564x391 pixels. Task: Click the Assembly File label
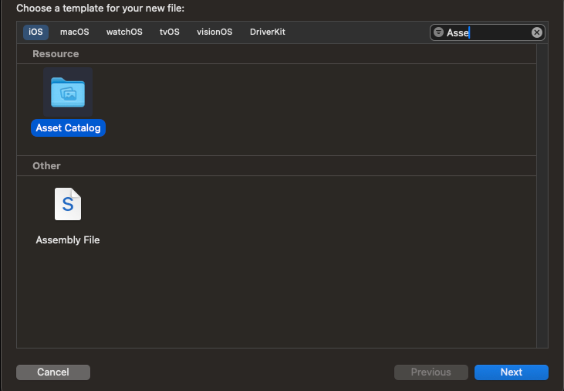click(x=68, y=240)
